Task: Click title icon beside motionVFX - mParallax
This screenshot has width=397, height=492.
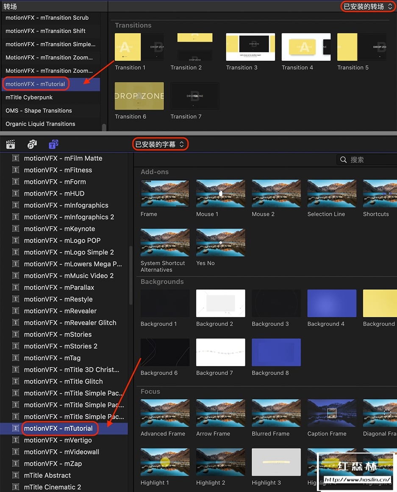Action: (15, 287)
